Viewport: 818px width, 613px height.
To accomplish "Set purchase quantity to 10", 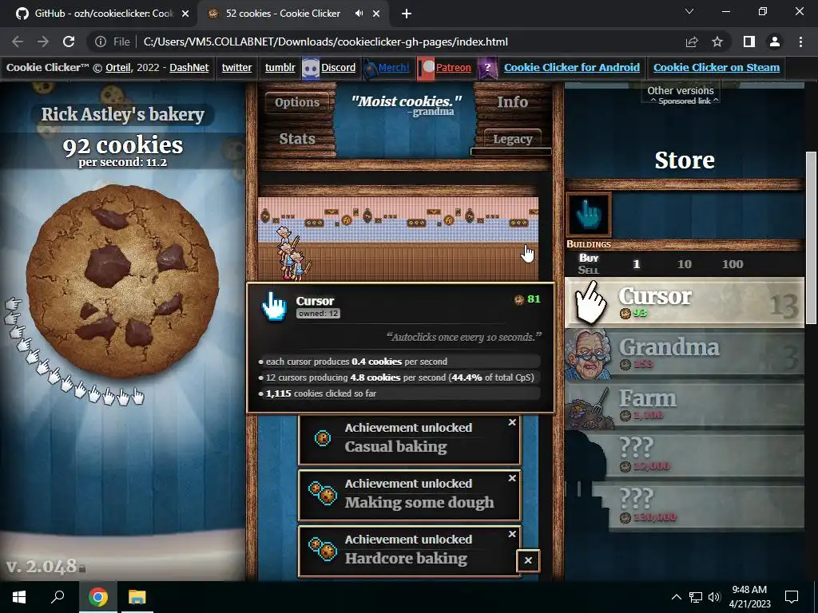I will (685, 264).
